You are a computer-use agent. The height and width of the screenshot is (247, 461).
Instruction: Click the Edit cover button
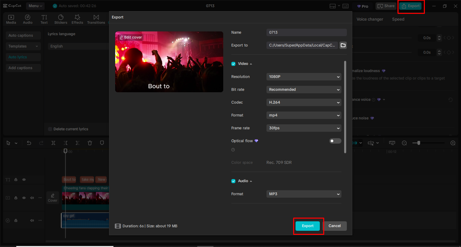pos(130,37)
